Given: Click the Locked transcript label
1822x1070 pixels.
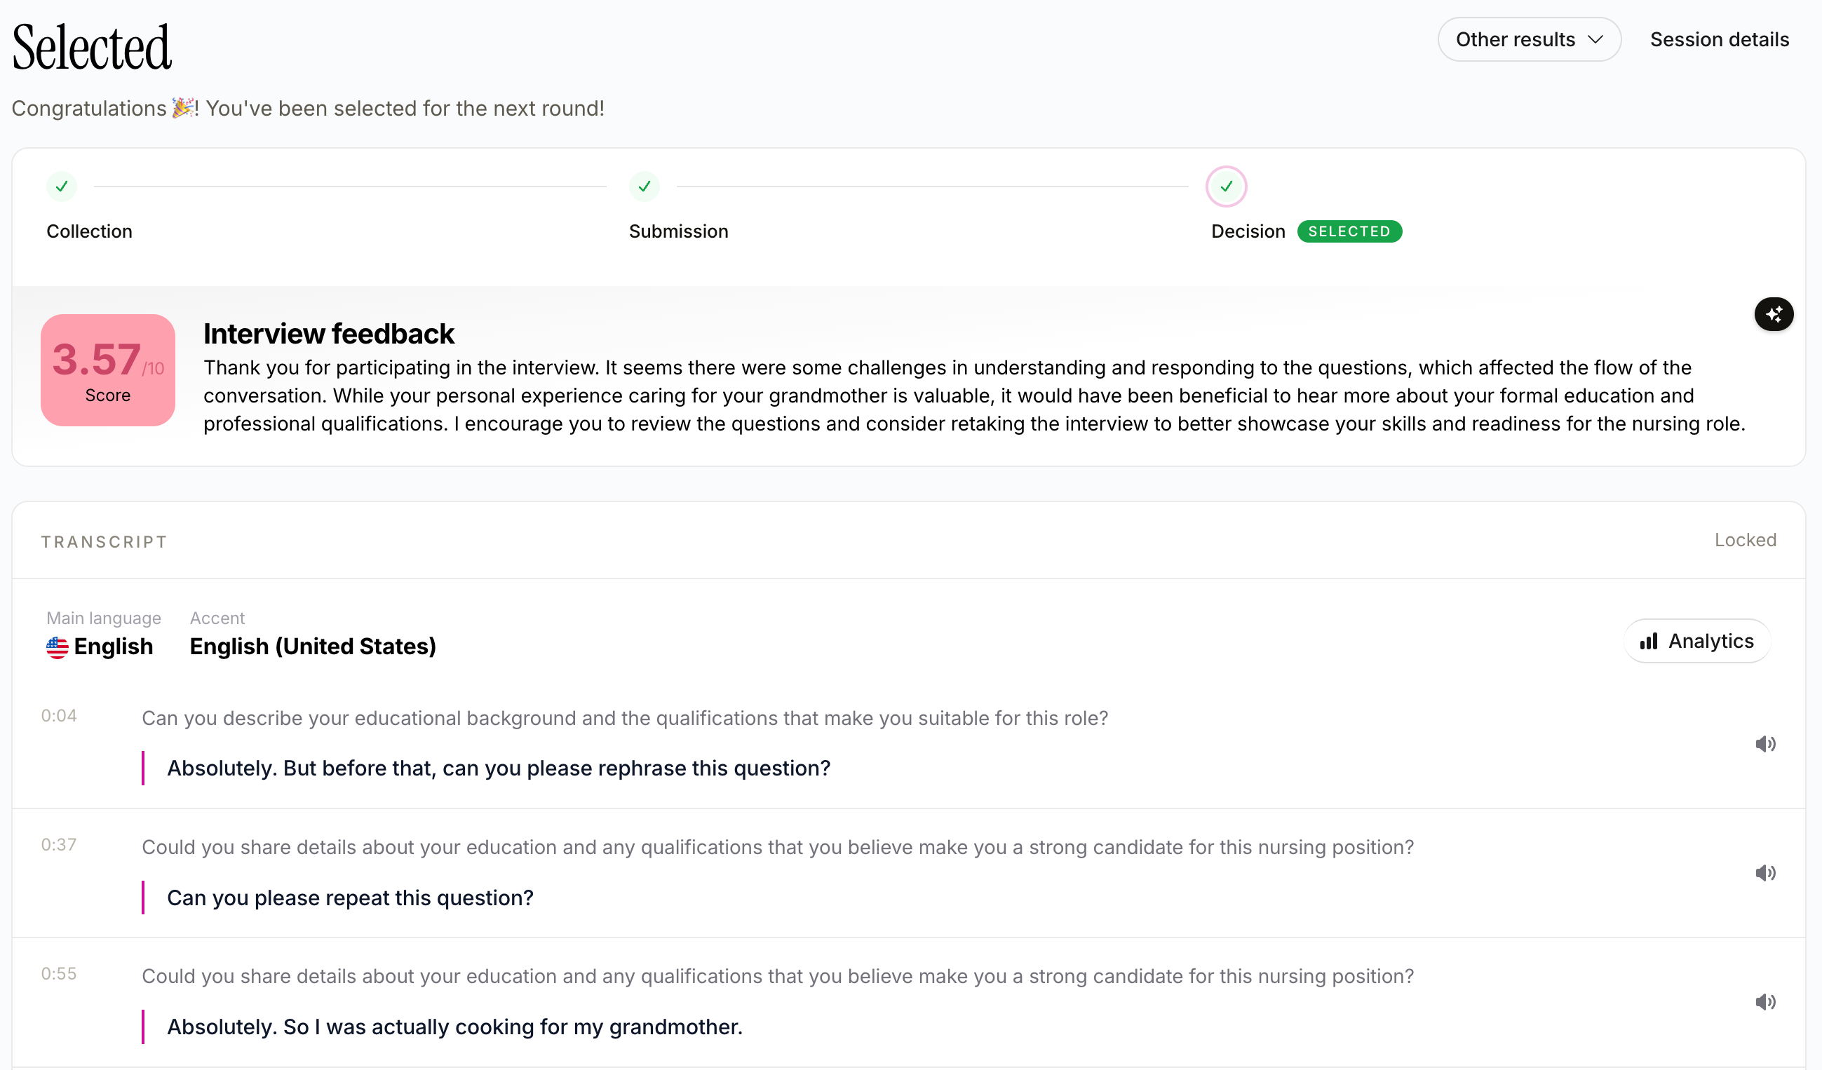Looking at the screenshot, I should coord(1745,540).
